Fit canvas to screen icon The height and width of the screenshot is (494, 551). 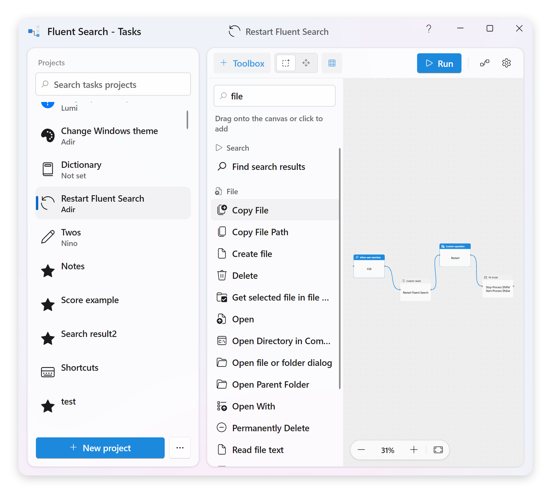438,450
